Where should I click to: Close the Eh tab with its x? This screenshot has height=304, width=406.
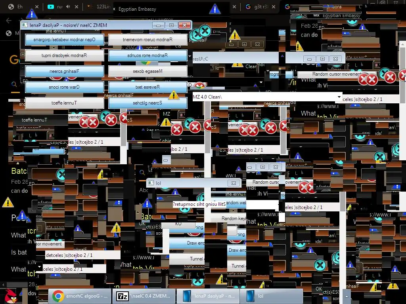[37, 7]
